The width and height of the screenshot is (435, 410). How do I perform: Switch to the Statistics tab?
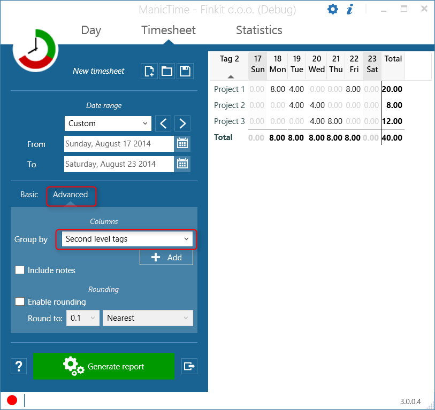(259, 30)
